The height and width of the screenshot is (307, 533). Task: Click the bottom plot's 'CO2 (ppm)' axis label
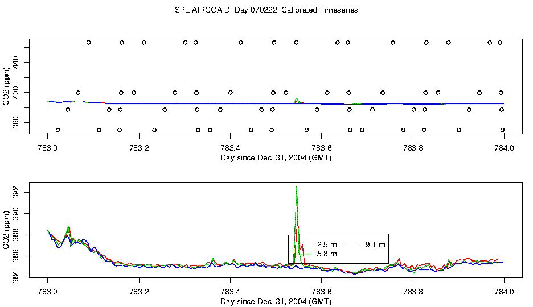[x=6, y=230]
